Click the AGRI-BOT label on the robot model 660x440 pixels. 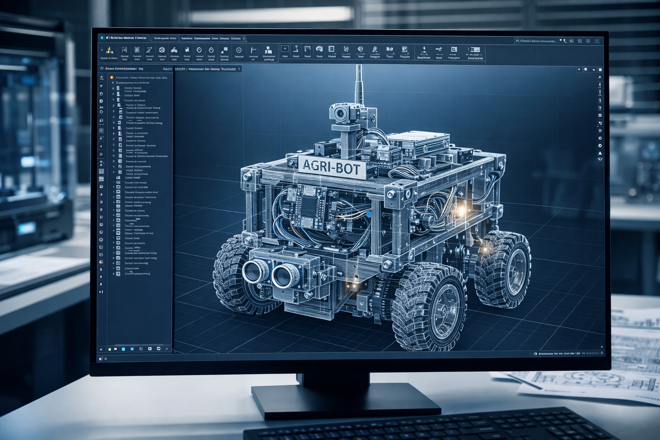pyautogui.click(x=332, y=166)
